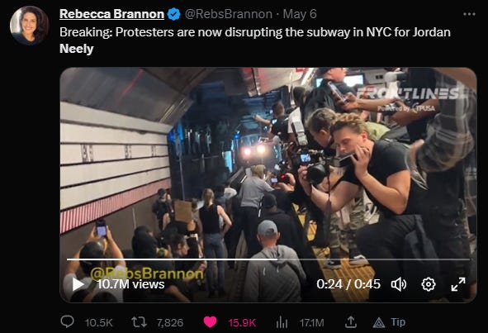This screenshot has width=488, height=333.
Task: Open the @RebsBrannon handle link
Action: pos(229,14)
